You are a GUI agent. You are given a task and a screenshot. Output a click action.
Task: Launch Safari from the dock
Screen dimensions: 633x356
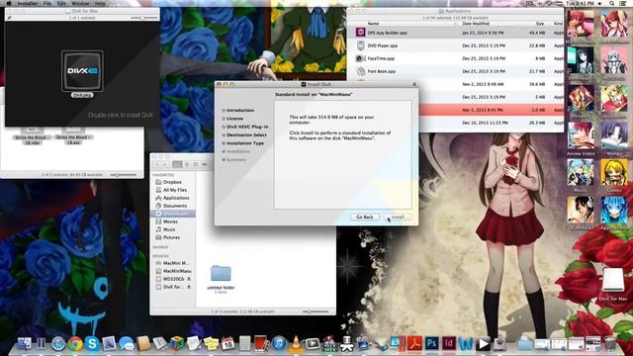pos(58,344)
